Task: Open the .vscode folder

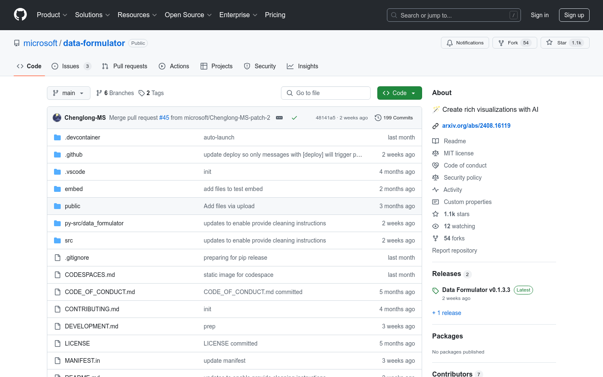Action: coord(75,172)
